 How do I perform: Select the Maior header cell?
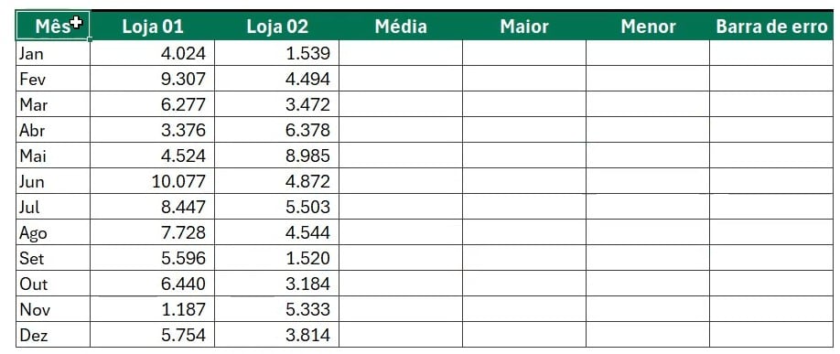point(524,26)
